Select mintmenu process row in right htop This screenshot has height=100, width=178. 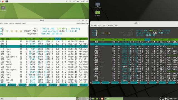pos(134,71)
